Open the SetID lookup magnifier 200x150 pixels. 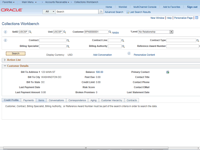click(x=30, y=32)
